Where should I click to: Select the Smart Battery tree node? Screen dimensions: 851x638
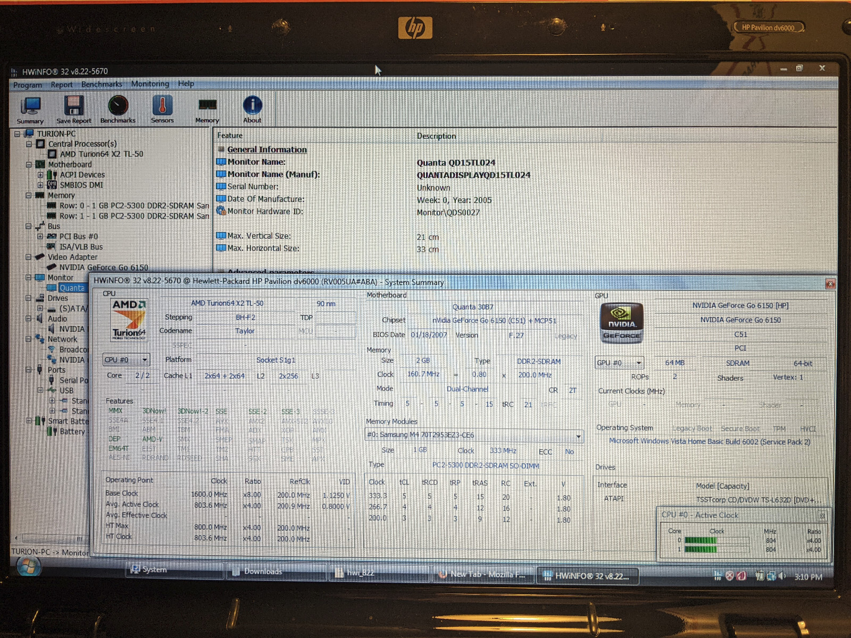(x=68, y=422)
